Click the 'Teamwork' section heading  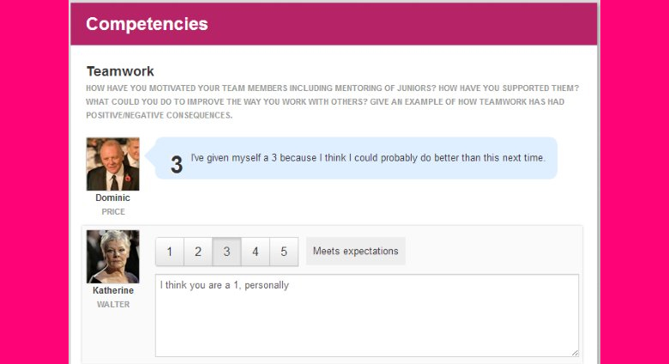(x=120, y=71)
